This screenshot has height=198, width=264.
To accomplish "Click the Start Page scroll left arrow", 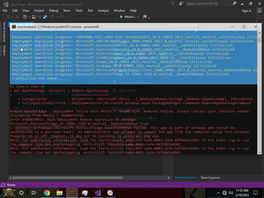I will click(10, 178).
